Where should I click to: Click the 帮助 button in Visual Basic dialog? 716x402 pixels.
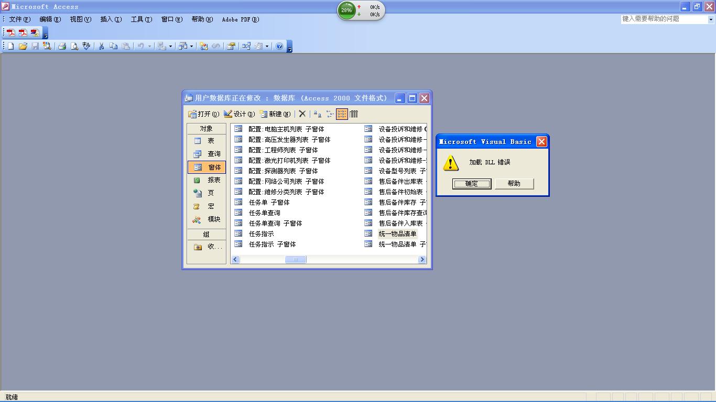tap(514, 184)
